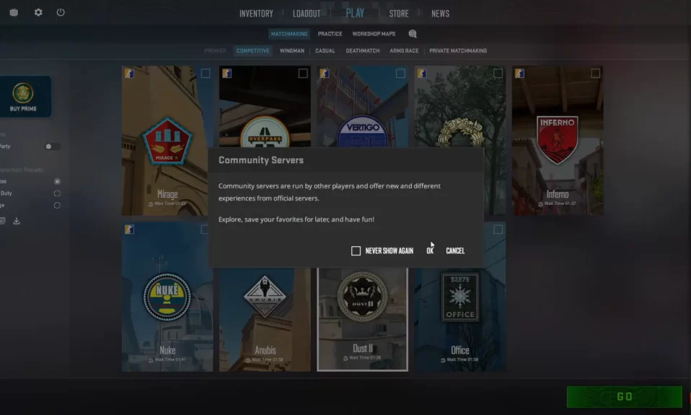691x415 pixels.
Task: Click the currently selected preset radio button
Action: (x=57, y=181)
